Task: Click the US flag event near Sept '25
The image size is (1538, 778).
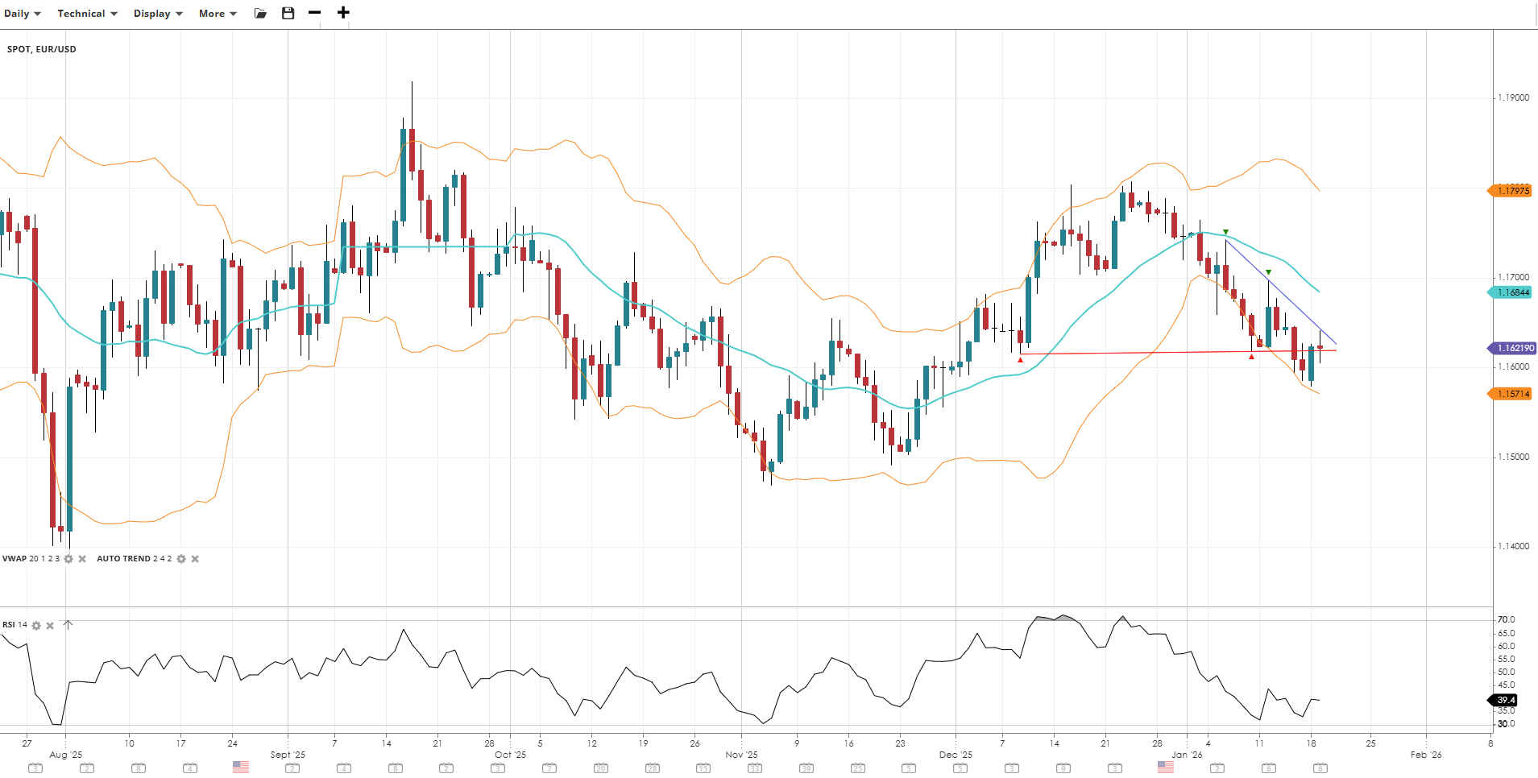Action: (x=241, y=768)
